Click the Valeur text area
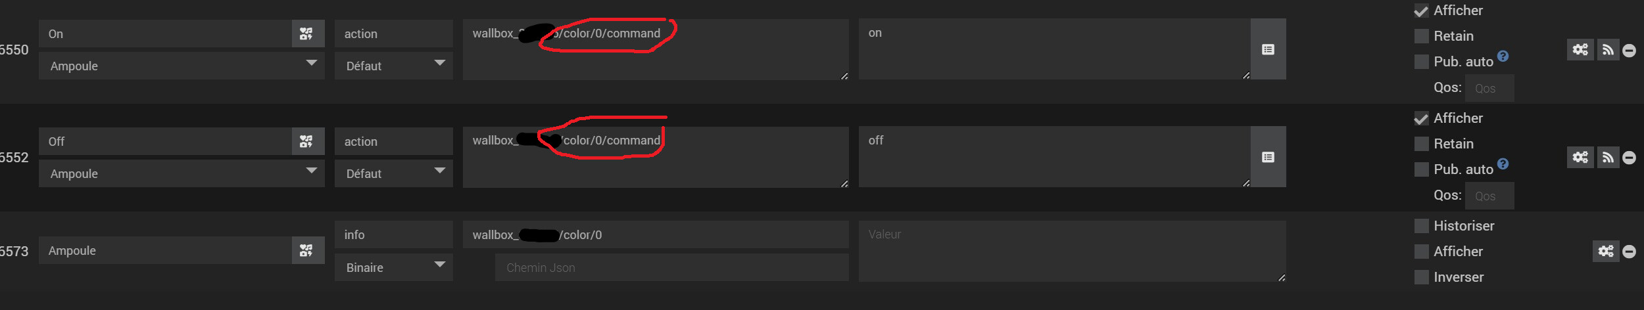Screen dimensions: 1644x310 click(1071, 252)
